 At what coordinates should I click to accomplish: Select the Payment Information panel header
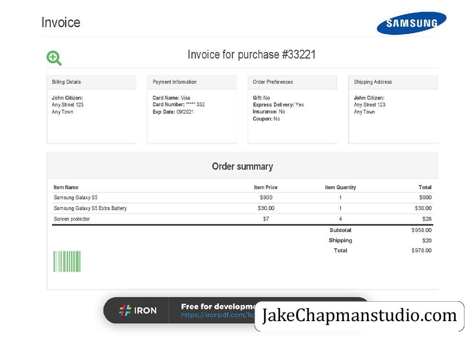(192, 82)
